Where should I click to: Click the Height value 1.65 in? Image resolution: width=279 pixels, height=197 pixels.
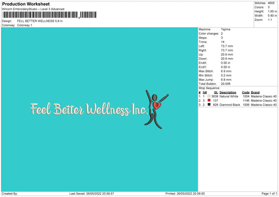272,11
